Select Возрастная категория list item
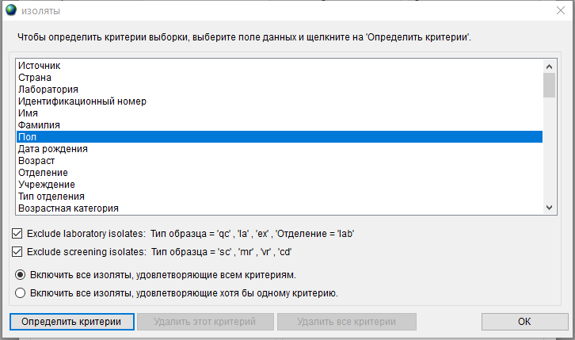 tap(280, 208)
